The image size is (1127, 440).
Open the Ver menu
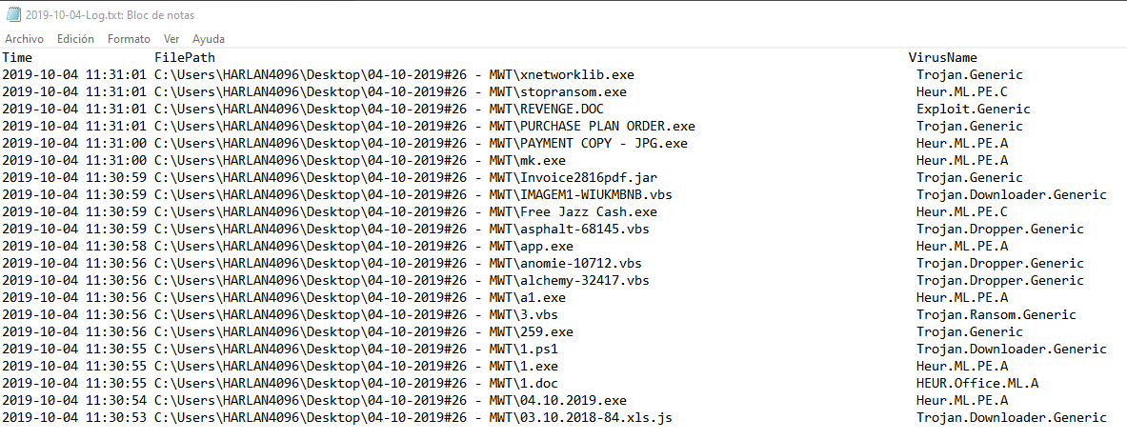(x=171, y=39)
